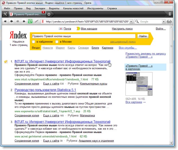Click the image search result thumbnail
Viewport: 178px width, 150px height.
(x=139, y=84)
